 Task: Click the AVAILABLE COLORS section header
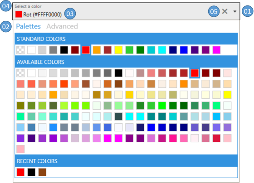pos(126,62)
